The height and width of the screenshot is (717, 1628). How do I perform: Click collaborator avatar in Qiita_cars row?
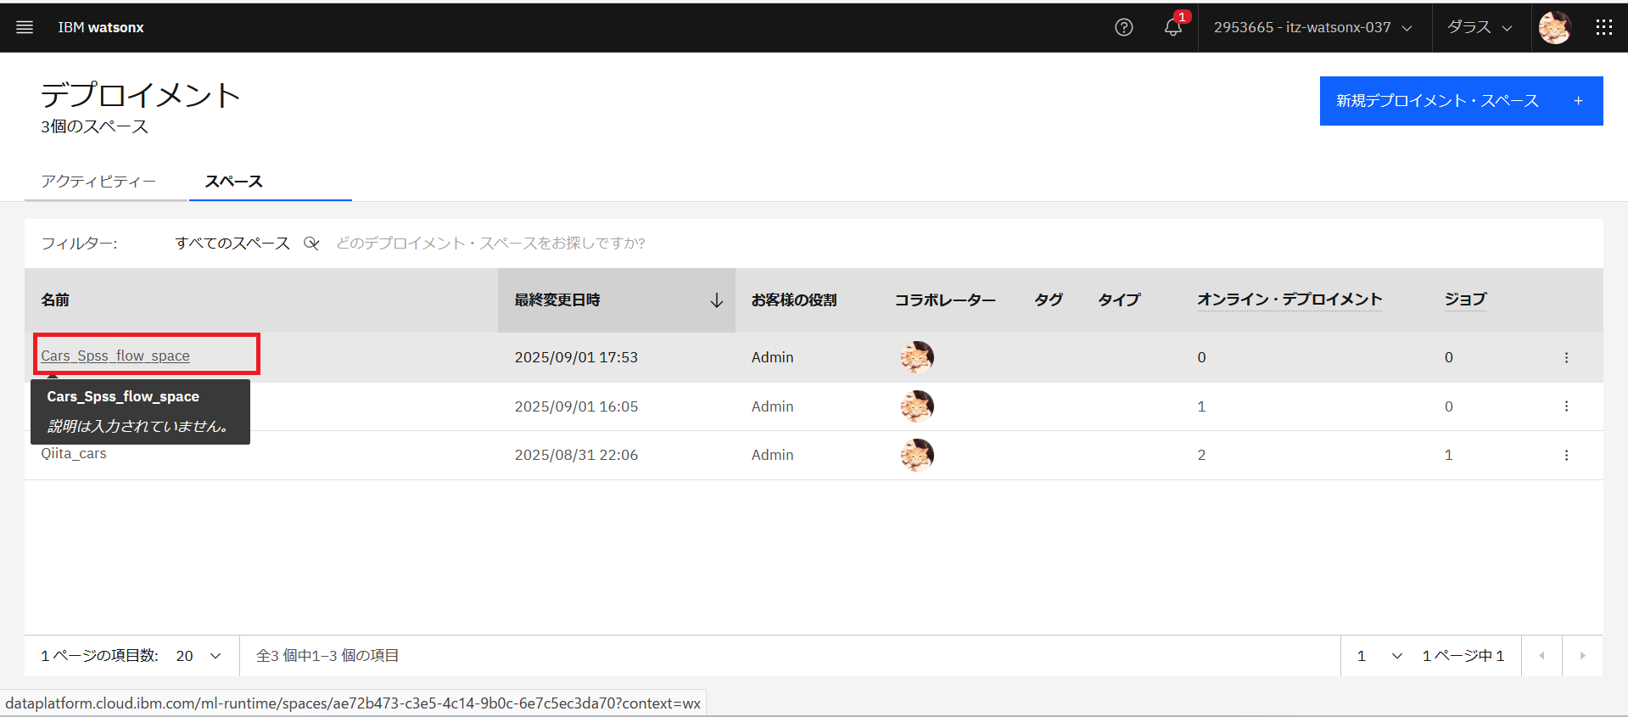917,455
